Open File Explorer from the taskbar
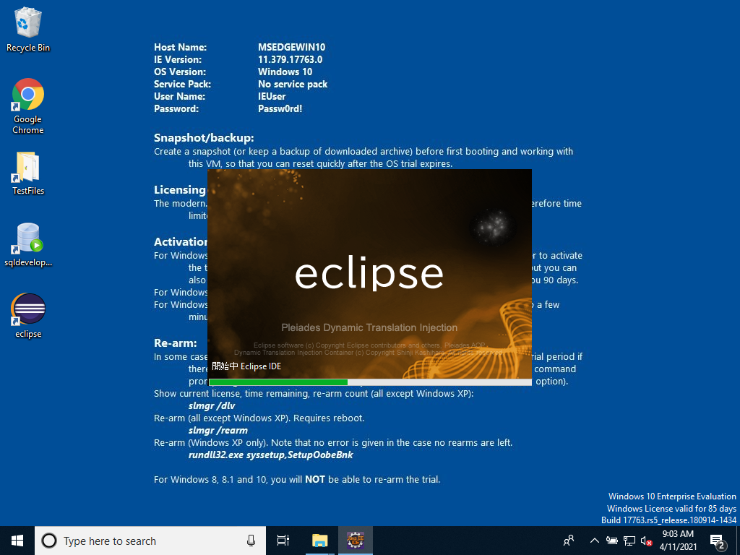The image size is (740, 555). coord(319,541)
